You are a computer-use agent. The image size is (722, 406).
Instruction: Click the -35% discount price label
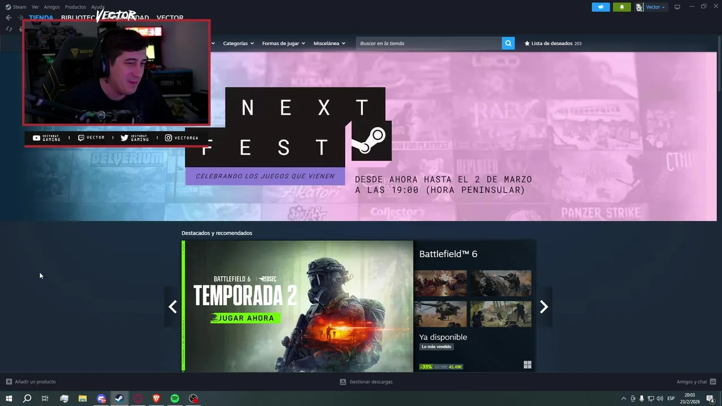[x=426, y=367]
